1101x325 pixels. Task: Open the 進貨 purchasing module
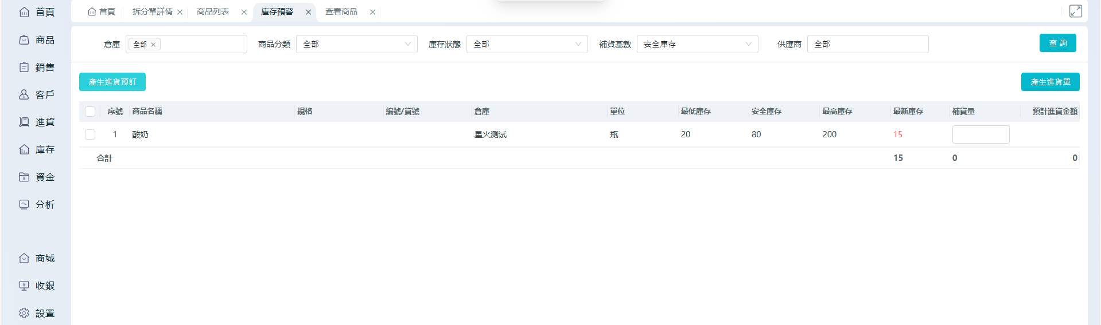pos(37,122)
